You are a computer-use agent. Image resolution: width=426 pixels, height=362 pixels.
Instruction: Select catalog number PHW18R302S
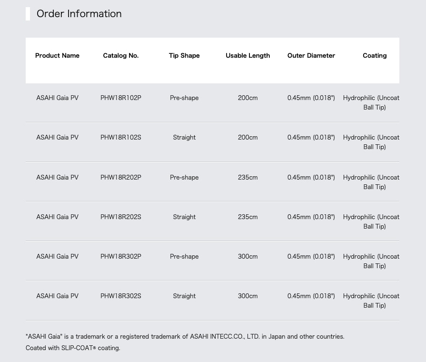click(x=121, y=296)
